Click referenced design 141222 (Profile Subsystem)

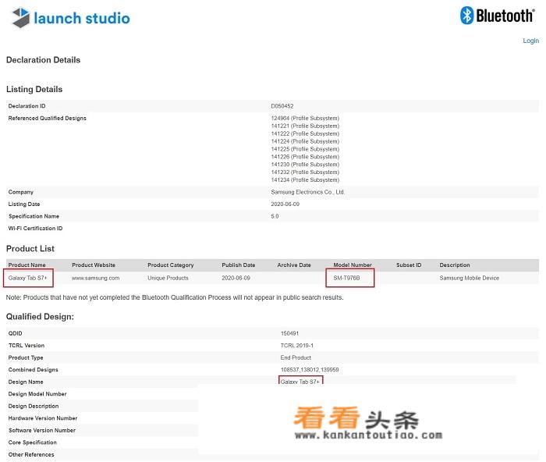point(305,133)
